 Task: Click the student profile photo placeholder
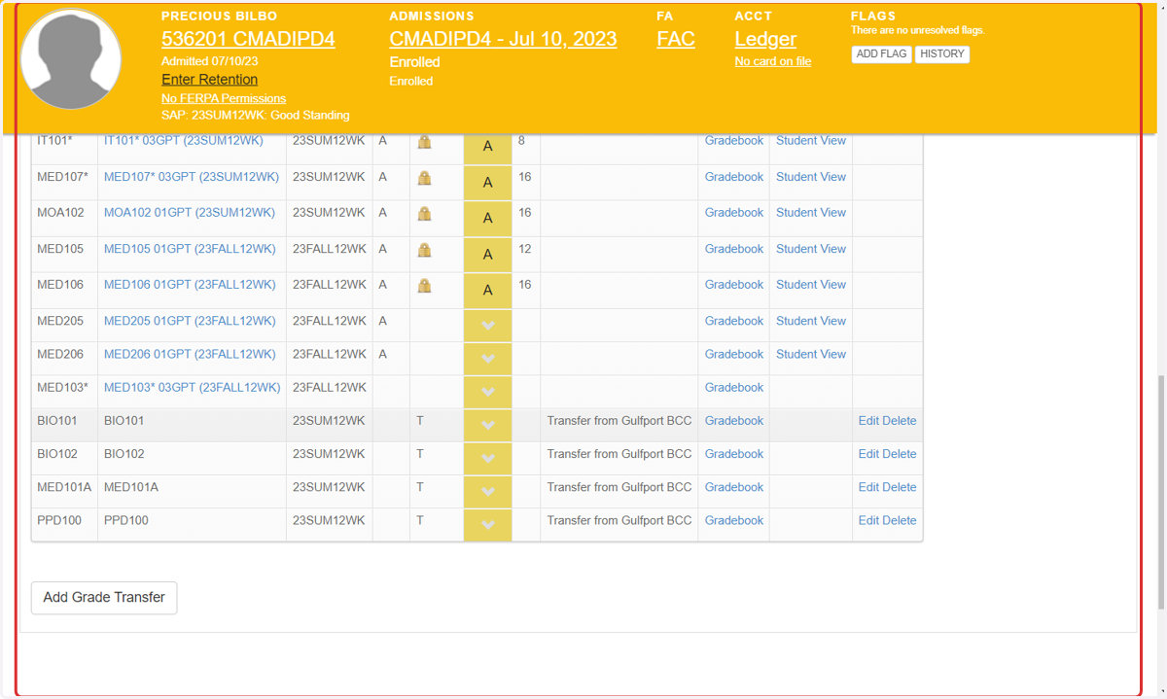pyautogui.click(x=71, y=60)
